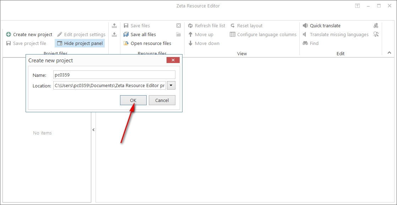Collapse the project panel with the left chevron
Image resolution: width=397 pixels, height=205 pixels.
tap(93, 130)
